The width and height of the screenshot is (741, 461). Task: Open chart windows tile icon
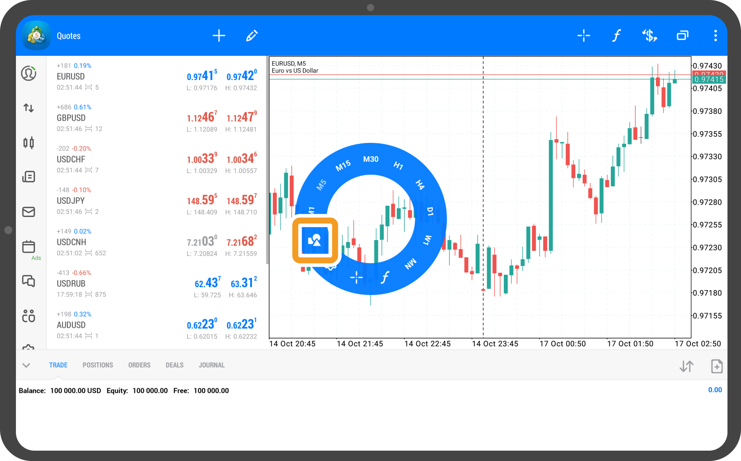pyautogui.click(x=682, y=36)
